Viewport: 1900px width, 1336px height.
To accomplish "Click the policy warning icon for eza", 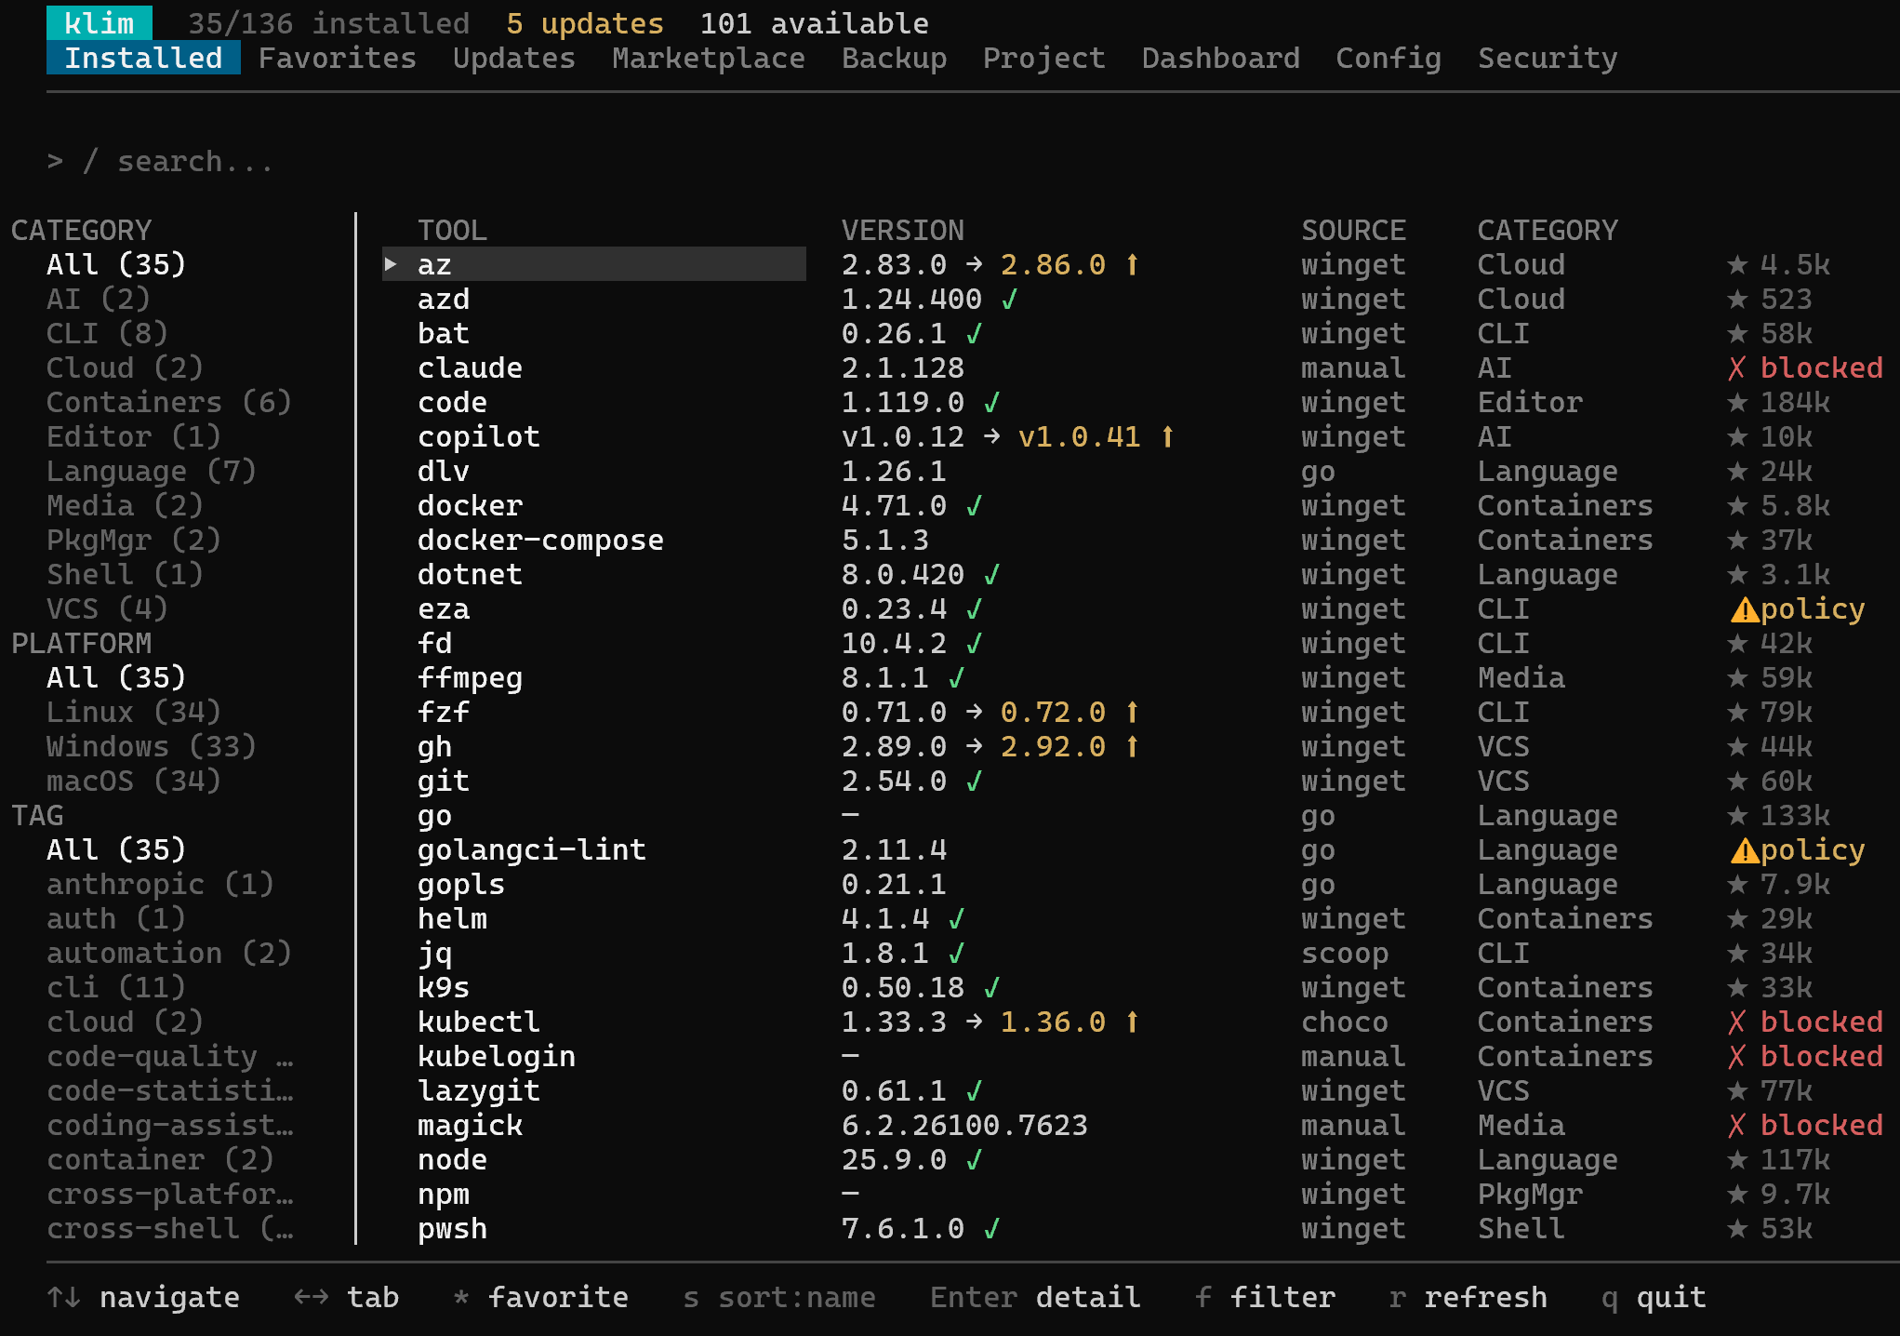I will tap(1745, 610).
